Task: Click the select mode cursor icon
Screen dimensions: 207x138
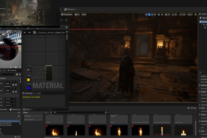Action: 146,15
